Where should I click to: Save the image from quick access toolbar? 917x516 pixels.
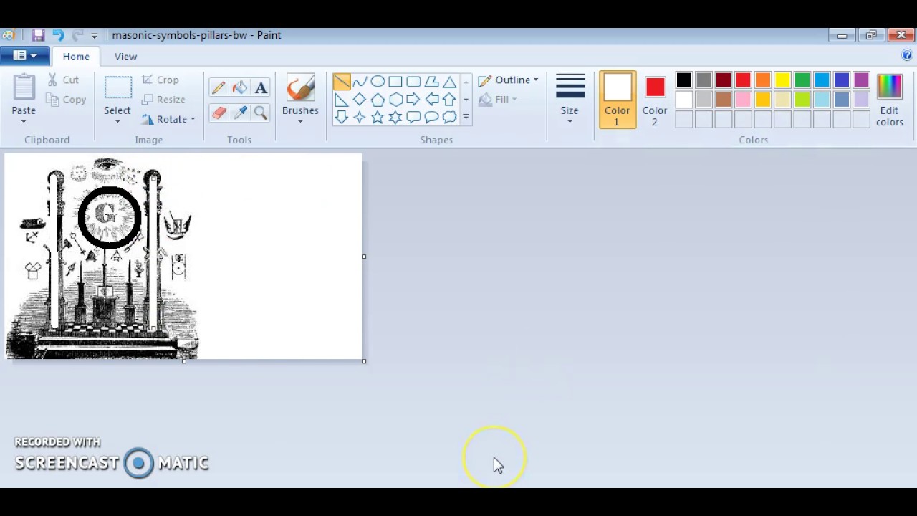point(39,35)
